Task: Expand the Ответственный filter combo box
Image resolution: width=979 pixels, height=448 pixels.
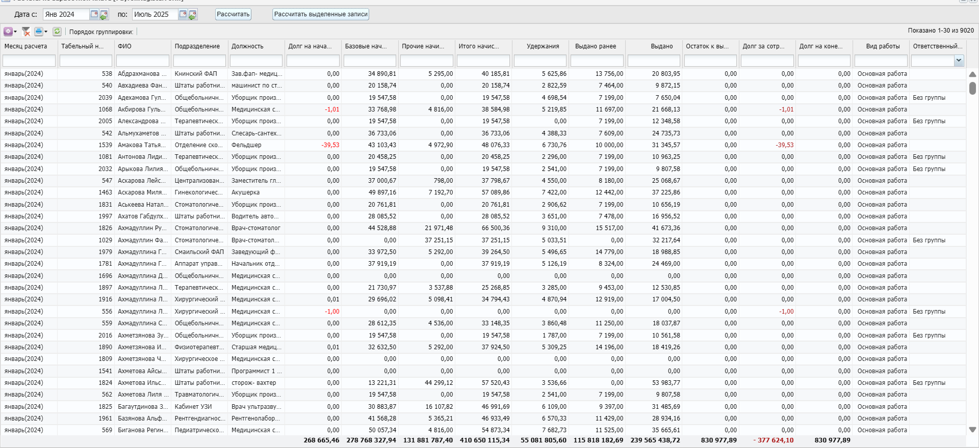Action: click(x=959, y=61)
